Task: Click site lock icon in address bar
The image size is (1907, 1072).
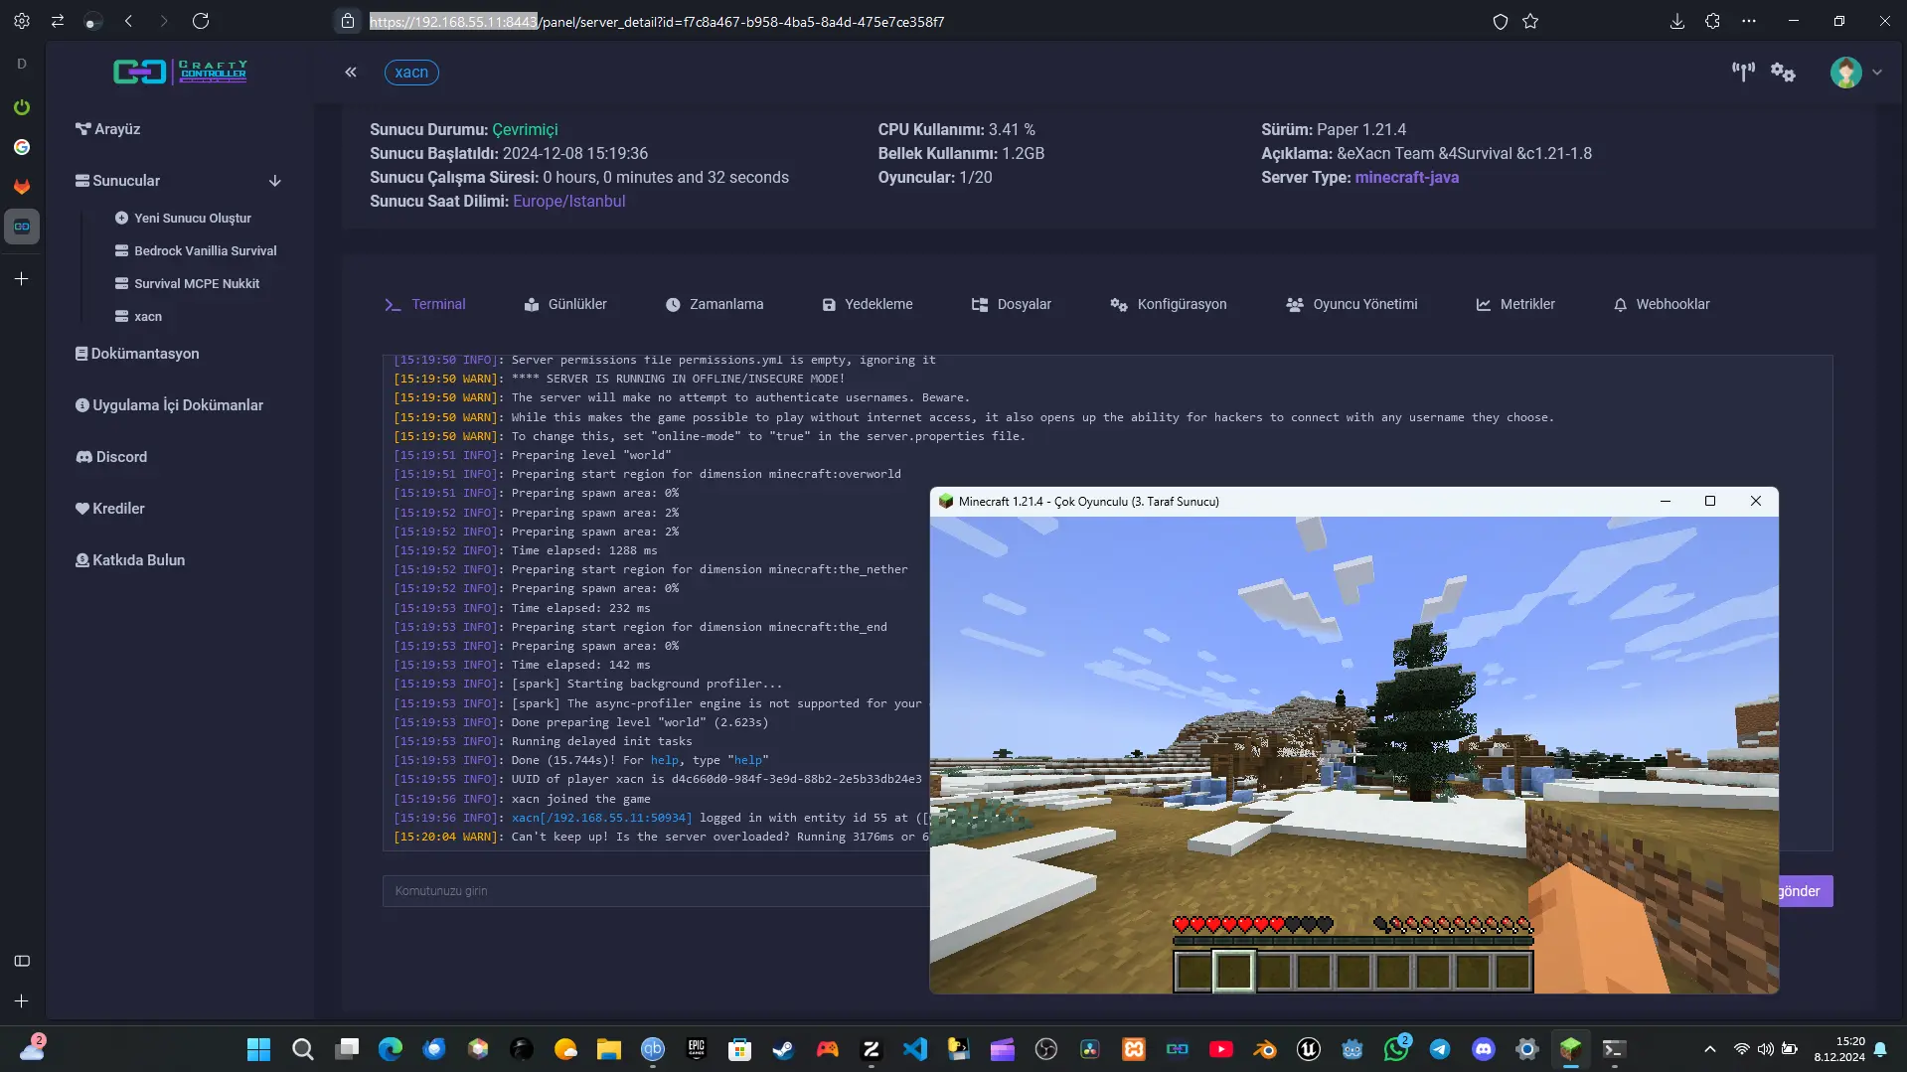Action: (347, 21)
